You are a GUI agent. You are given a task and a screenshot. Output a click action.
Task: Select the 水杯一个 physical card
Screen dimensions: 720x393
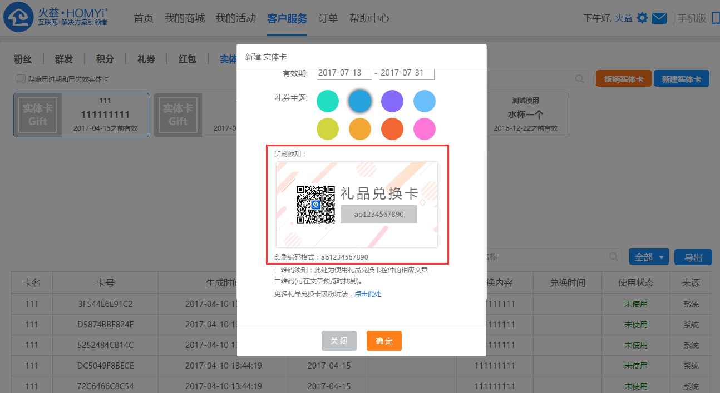click(525, 115)
